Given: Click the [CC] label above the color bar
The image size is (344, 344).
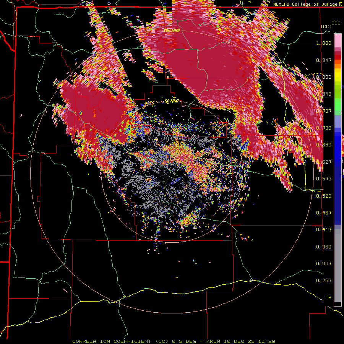Looking at the screenshot, I should click(x=326, y=26).
